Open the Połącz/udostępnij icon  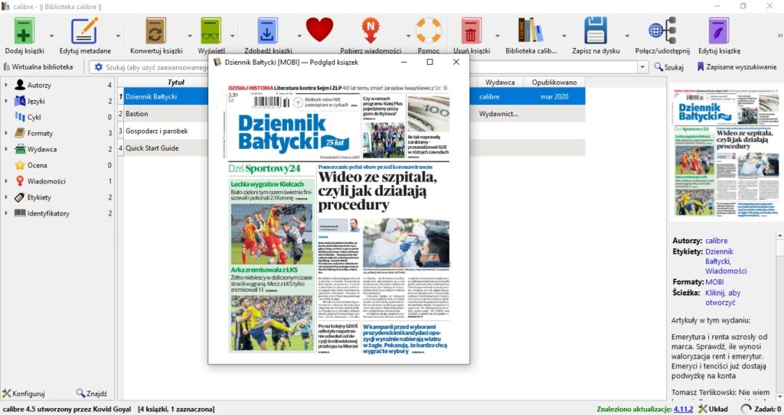tap(662, 31)
